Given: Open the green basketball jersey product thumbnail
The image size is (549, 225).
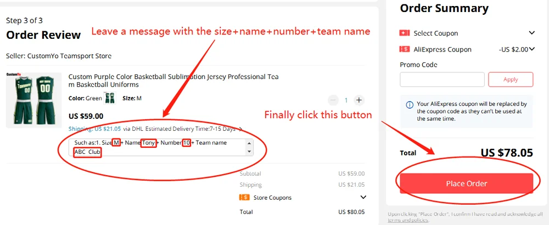Looking at the screenshot, I should [34, 100].
